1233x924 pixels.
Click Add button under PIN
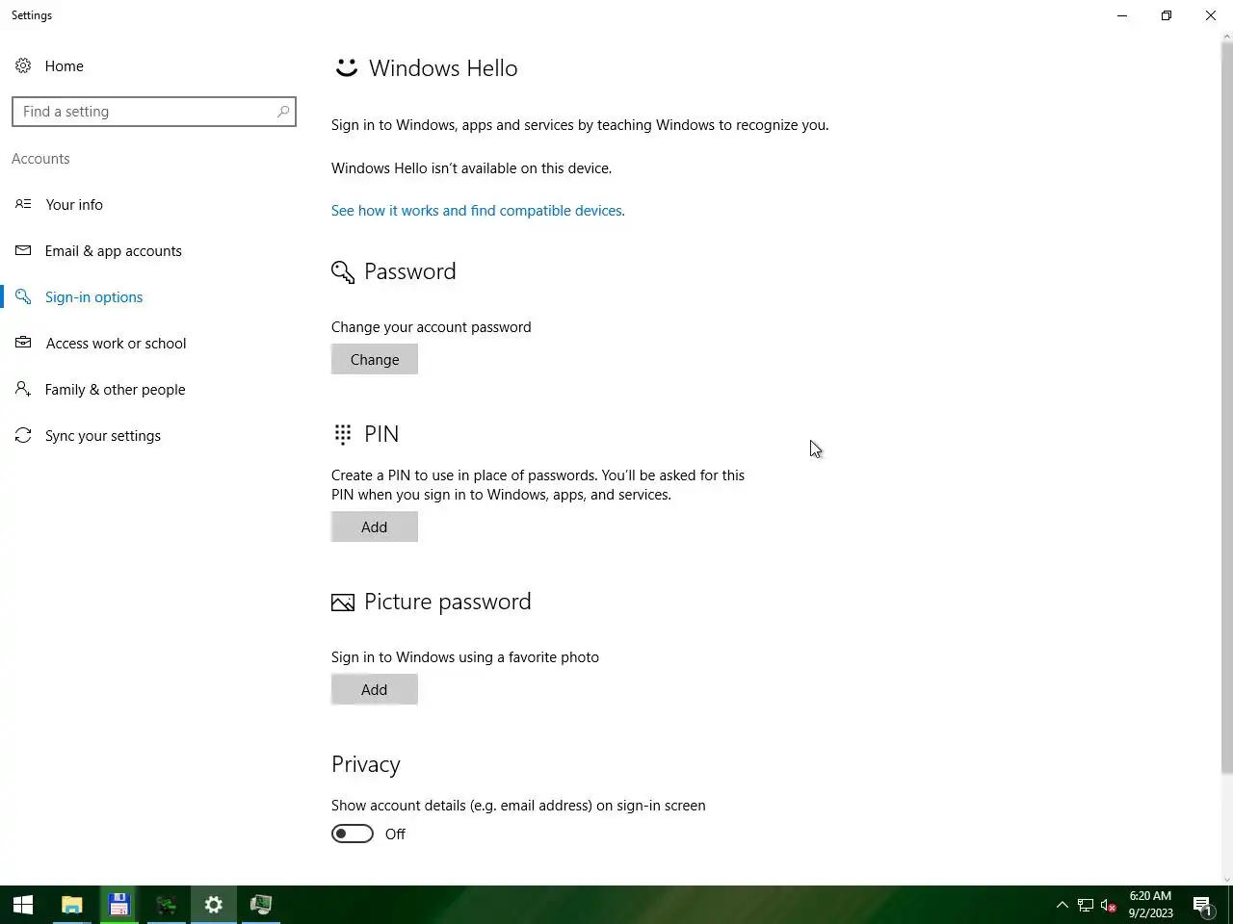coord(375,526)
